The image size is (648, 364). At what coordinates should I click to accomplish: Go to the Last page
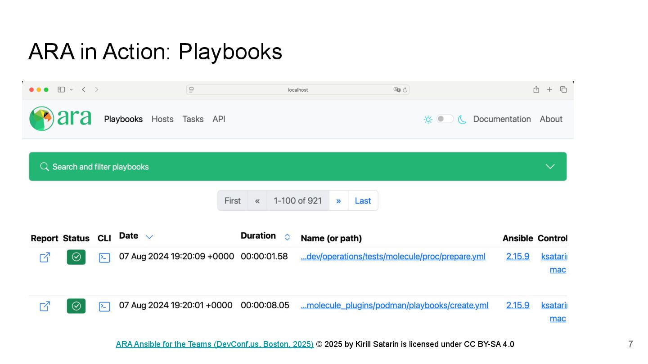coord(363,200)
